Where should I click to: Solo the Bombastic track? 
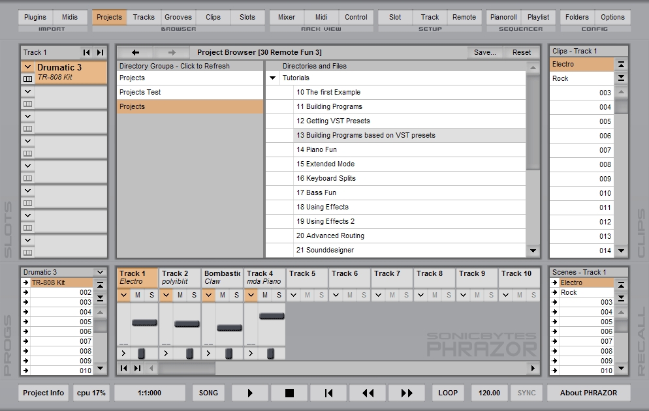pyautogui.click(x=236, y=296)
